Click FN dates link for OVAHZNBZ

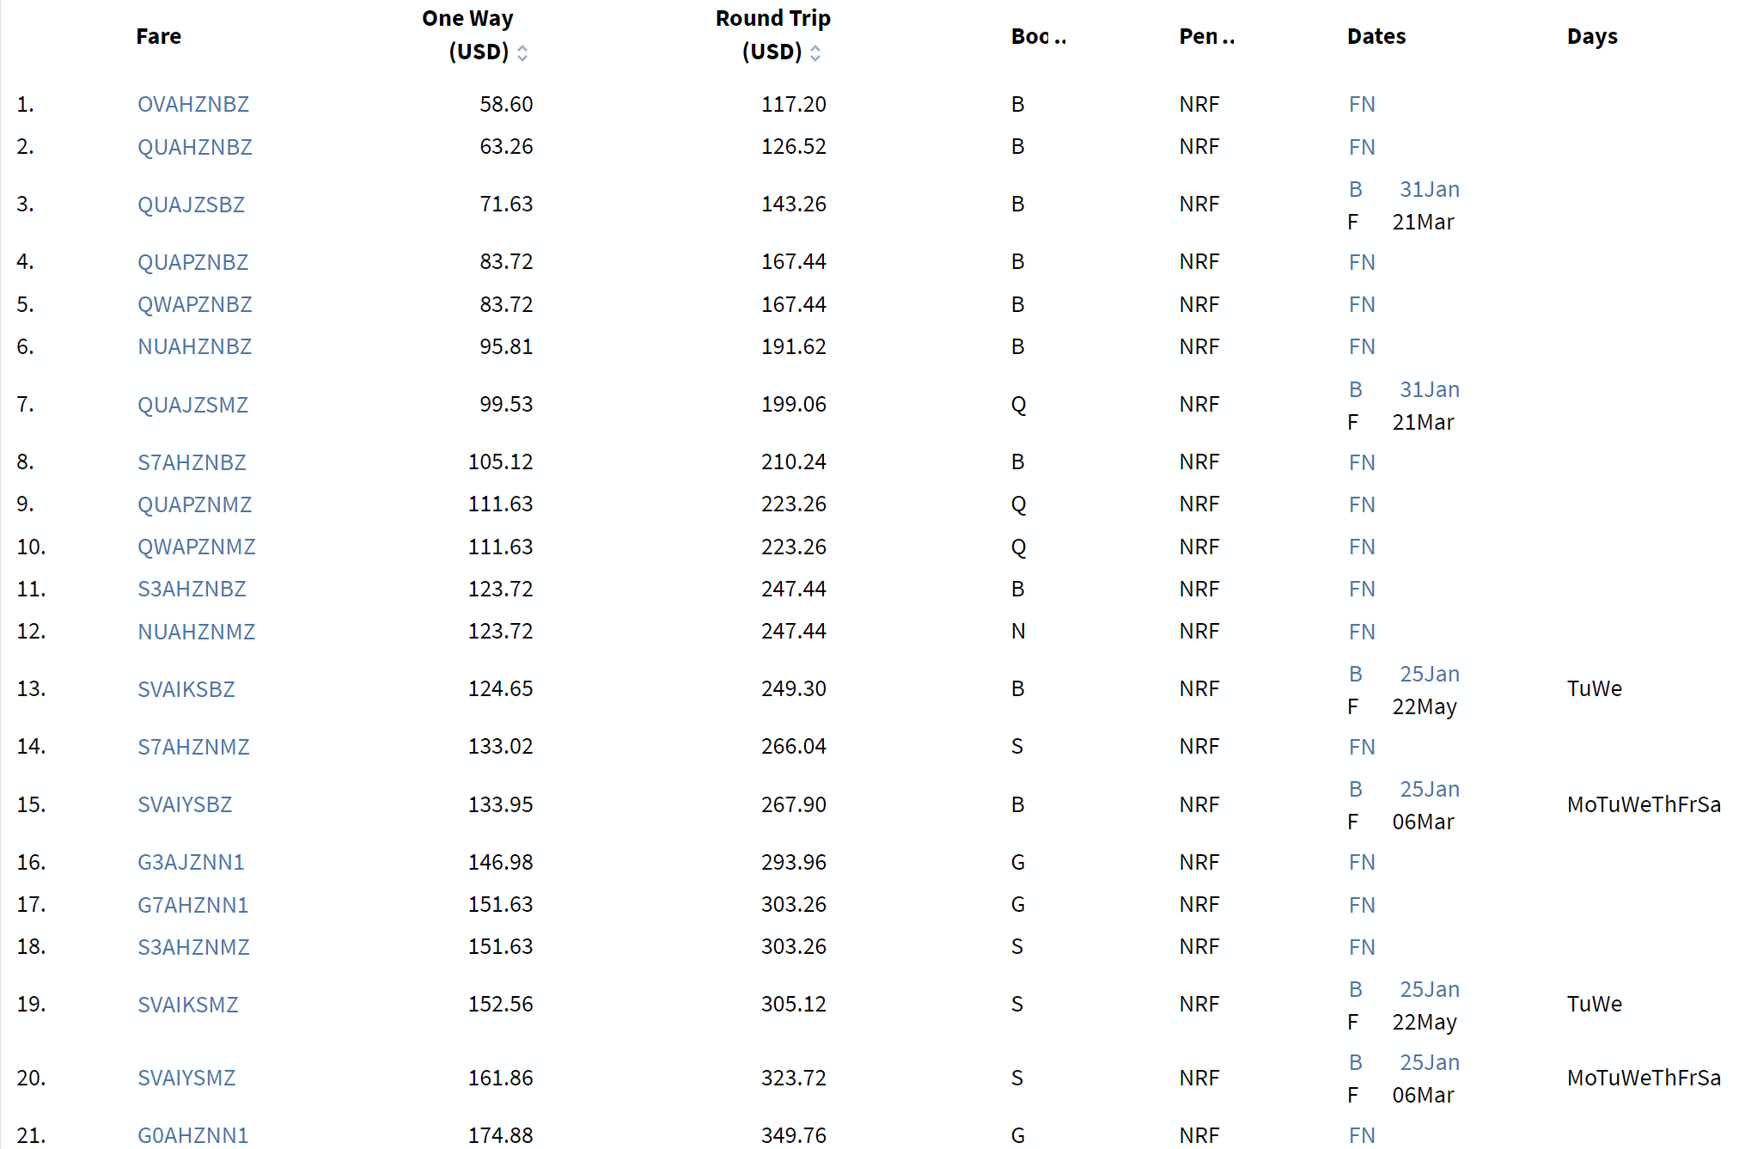tap(1362, 105)
